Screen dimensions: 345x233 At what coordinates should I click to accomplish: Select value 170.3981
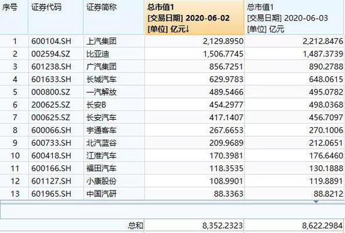(x=226, y=156)
